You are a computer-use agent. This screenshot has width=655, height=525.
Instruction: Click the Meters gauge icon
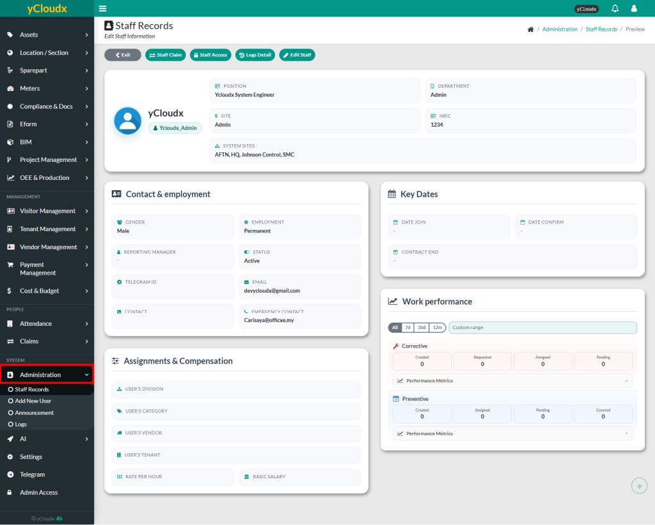pos(10,88)
